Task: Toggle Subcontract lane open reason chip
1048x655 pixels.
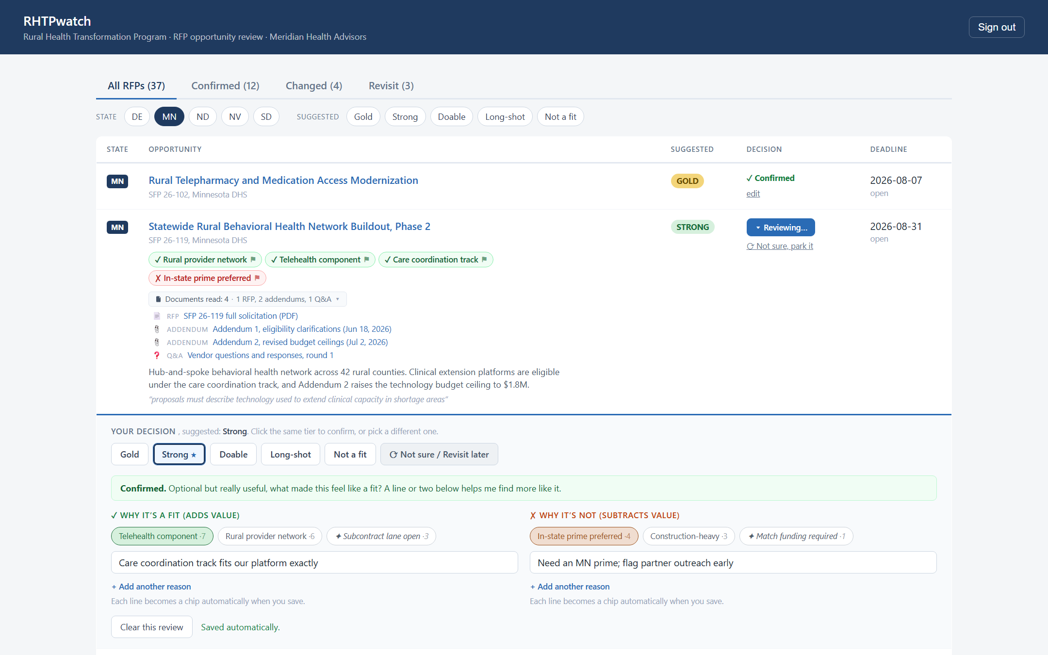Action: tap(381, 536)
